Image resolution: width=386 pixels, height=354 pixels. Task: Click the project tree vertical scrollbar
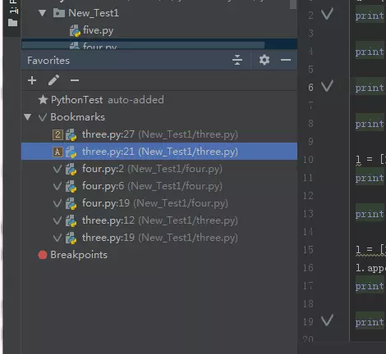pos(293,4)
